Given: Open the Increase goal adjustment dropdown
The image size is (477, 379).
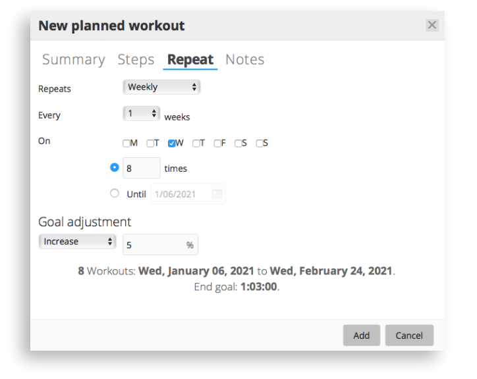Looking at the screenshot, I should pos(77,241).
